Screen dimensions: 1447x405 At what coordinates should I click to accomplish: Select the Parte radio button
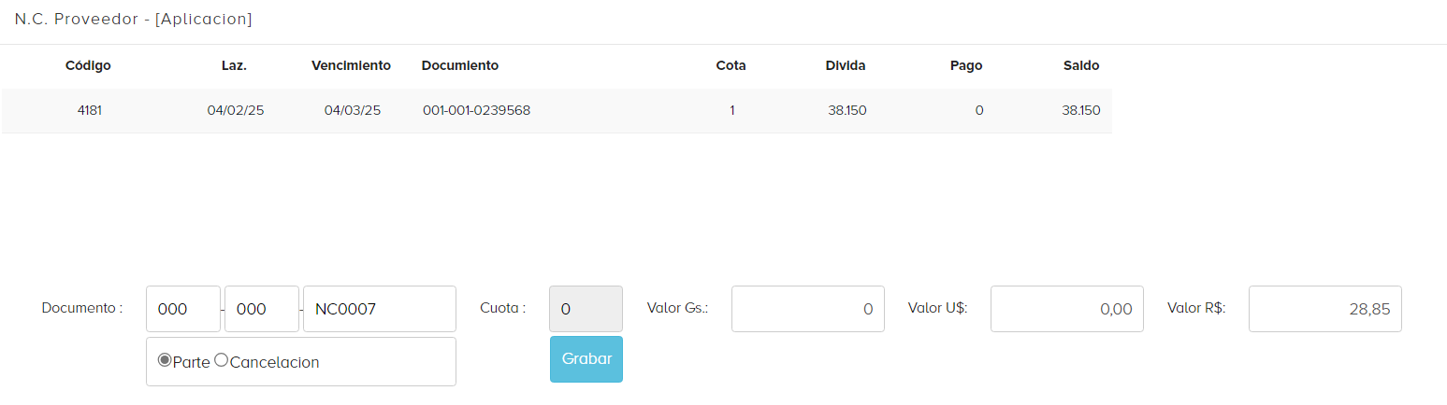tap(165, 361)
